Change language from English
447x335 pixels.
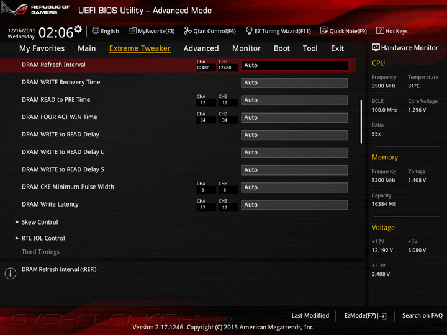coord(110,31)
